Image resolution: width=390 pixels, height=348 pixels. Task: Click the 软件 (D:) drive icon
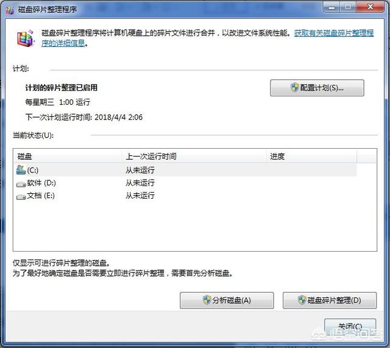tap(21, 184)
